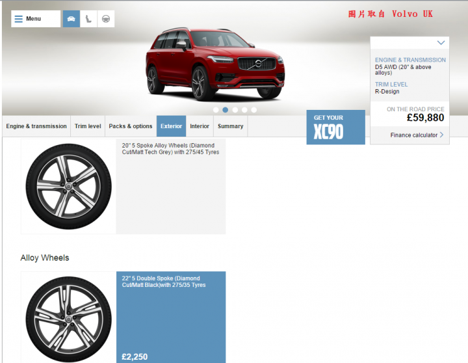Select the exterior car view icon
The width and height of the screenshot is (468, 363).
(x=71, y=19)
